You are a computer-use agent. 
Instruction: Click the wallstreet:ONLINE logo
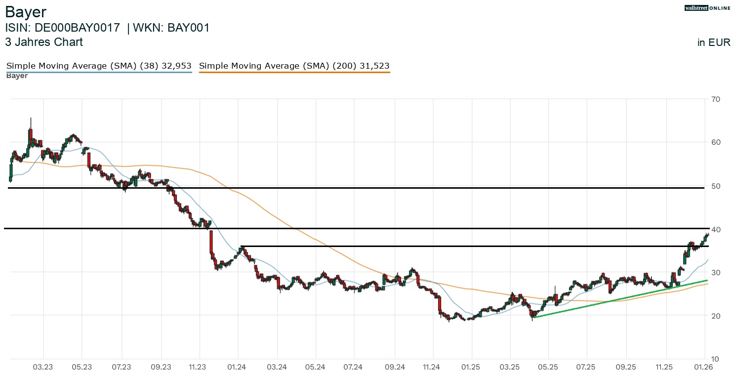click(707, 8)
